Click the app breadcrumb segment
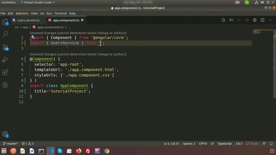This screenshot has height=155, width=276. coord(25,27)
